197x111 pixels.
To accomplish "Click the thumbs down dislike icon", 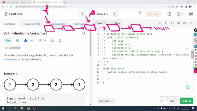I will pos(40,40).
